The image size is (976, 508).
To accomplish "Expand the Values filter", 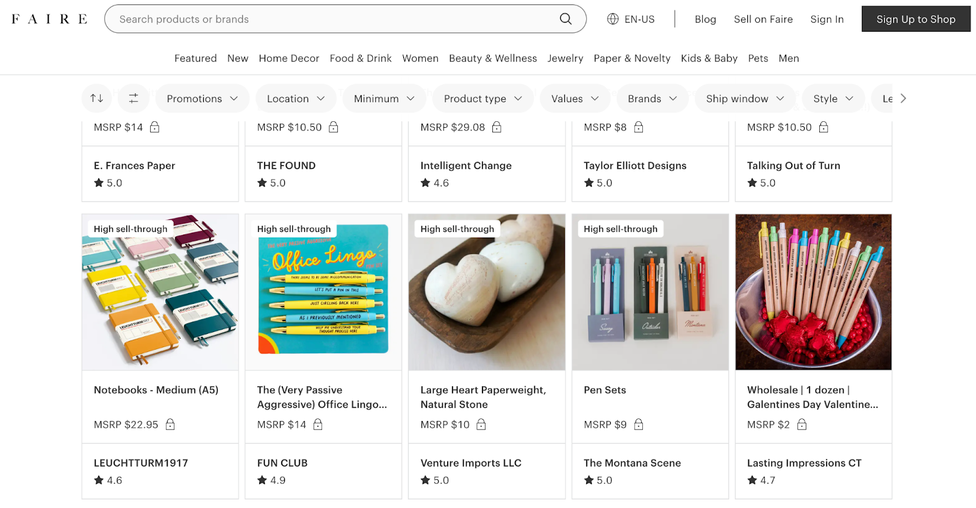I will (x=575, y=98).
